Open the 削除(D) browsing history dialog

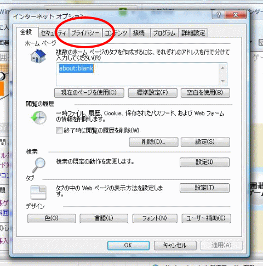[153, 142]
